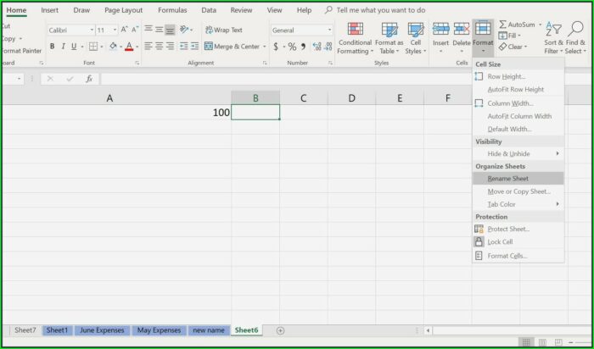594x349 pixels.
Task: Decrease font size with small A icon
Action: point(135,30)
